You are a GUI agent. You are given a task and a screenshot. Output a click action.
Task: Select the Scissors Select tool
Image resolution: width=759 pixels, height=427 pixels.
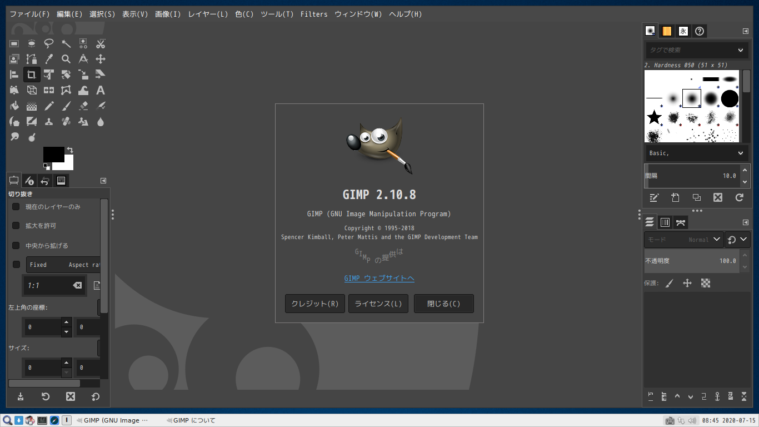pyautogui.click(x=101, y=43)
